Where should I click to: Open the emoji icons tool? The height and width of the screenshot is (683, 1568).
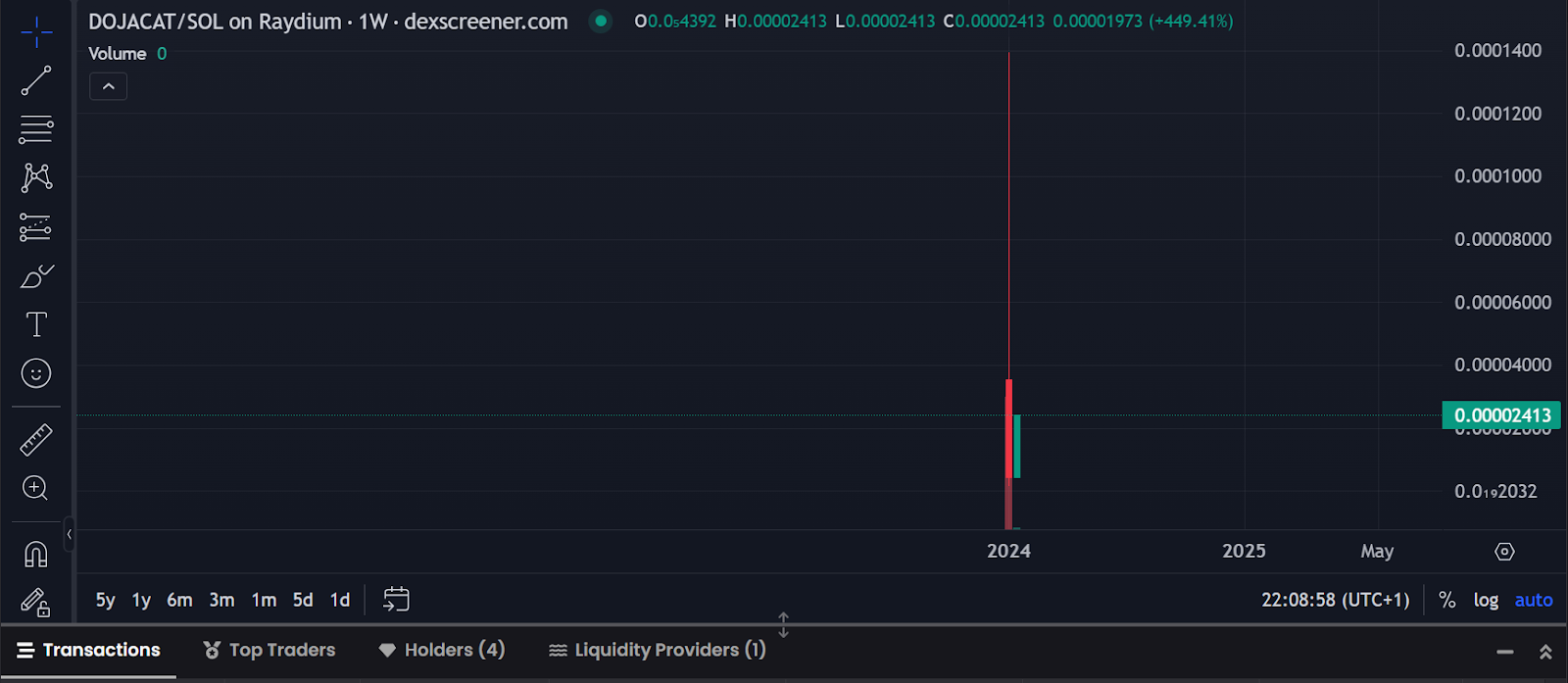(x=36, y=373)
